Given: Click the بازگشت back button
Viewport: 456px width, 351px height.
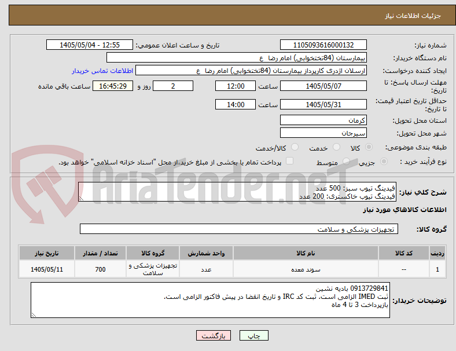Looking at the screenshot, I should [214, 335].
